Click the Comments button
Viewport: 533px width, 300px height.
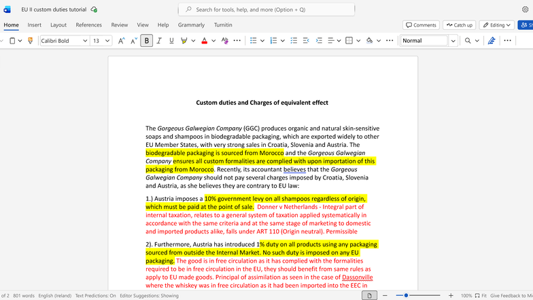coord(421,25)
